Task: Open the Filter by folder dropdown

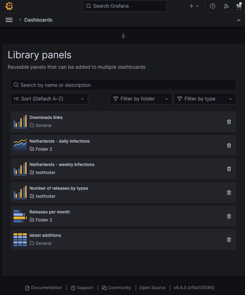Action: click(x=141, y=99)
